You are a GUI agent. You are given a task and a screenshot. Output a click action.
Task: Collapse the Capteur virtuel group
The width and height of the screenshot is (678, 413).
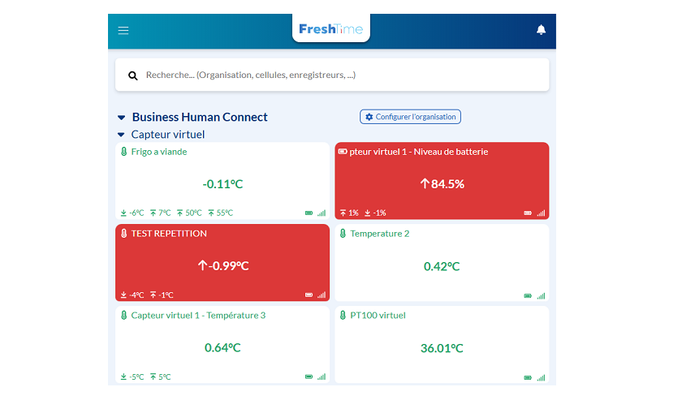[x=122, y=135]
